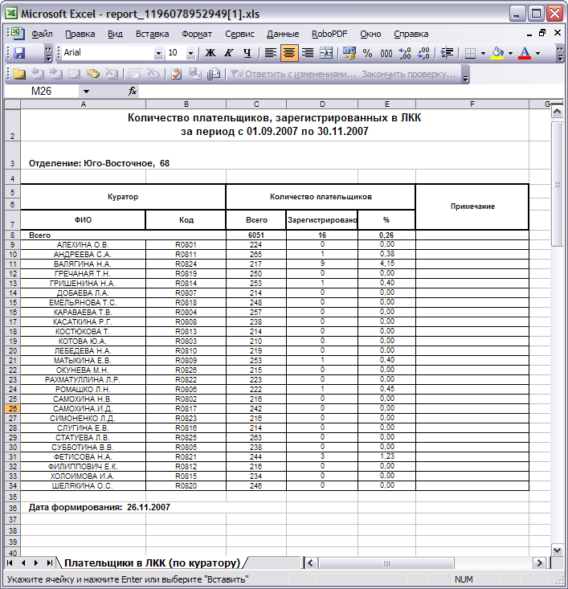Apply bold formatting (Ж)
Viewport: 568px width, 589px height.
pos(210,53)
